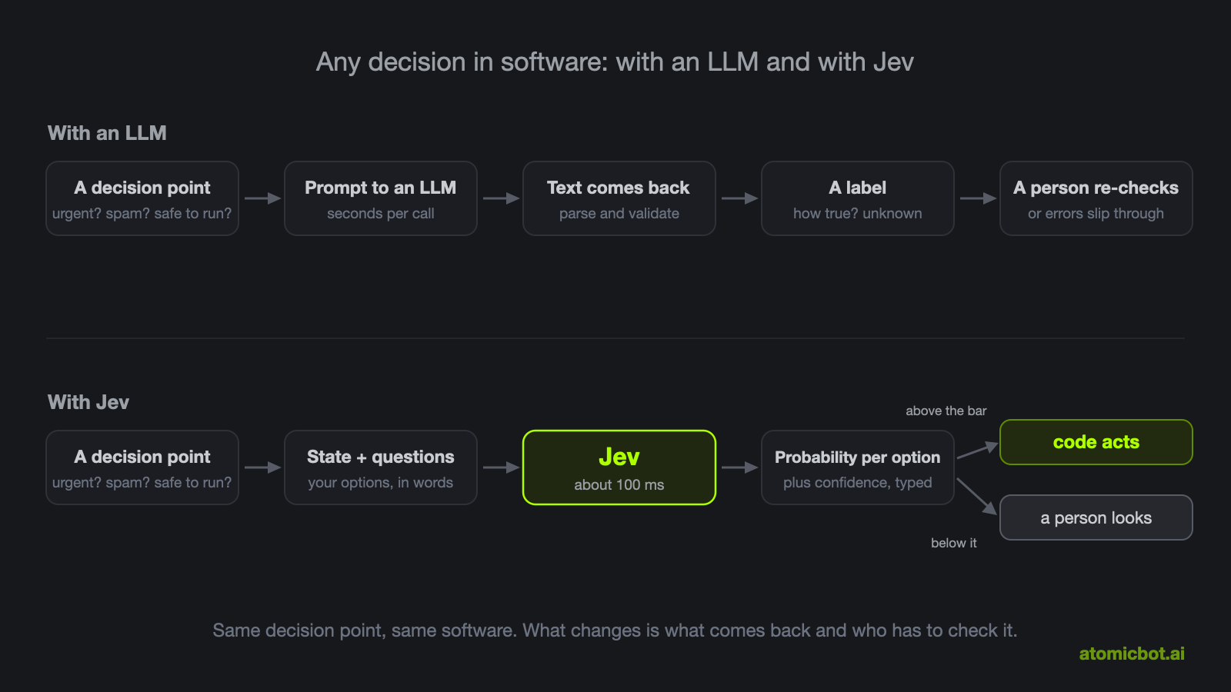Click top row 'A decision point' box
1231x692 pixels.
tap(142, 198)
